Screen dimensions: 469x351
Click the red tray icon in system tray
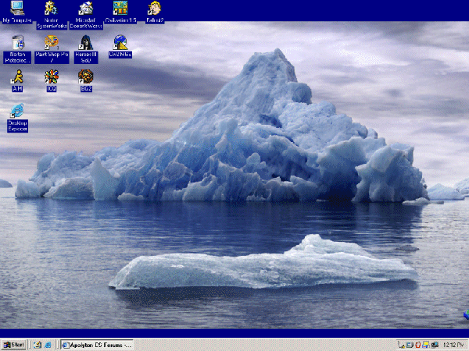point(417,345)
